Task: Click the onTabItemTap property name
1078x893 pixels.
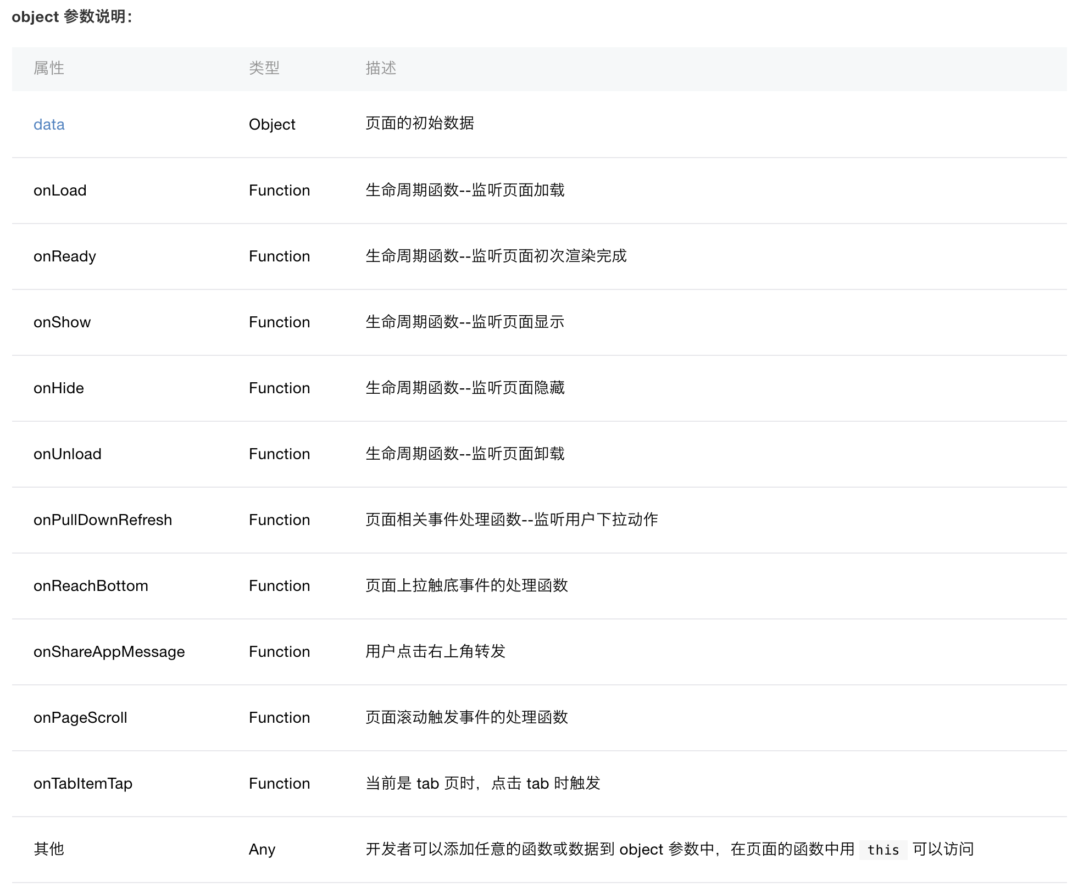Action: [x=83, y=784]
